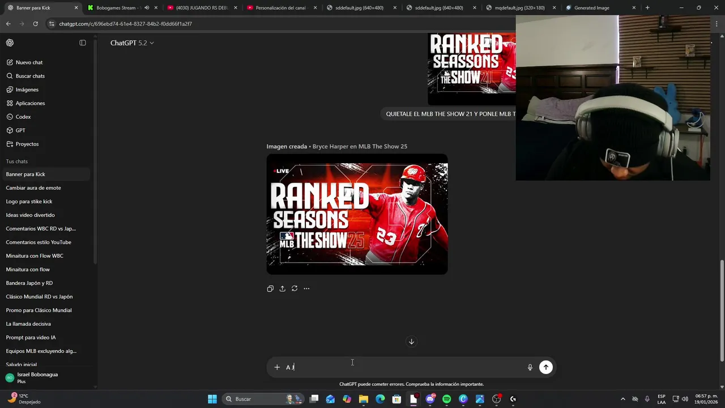Collapse the Tus chats section
The image size is (725, 408).
17,161
